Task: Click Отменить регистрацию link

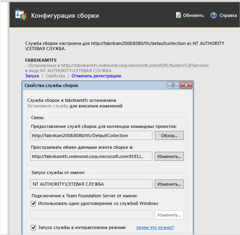Action: coord(96,76)
